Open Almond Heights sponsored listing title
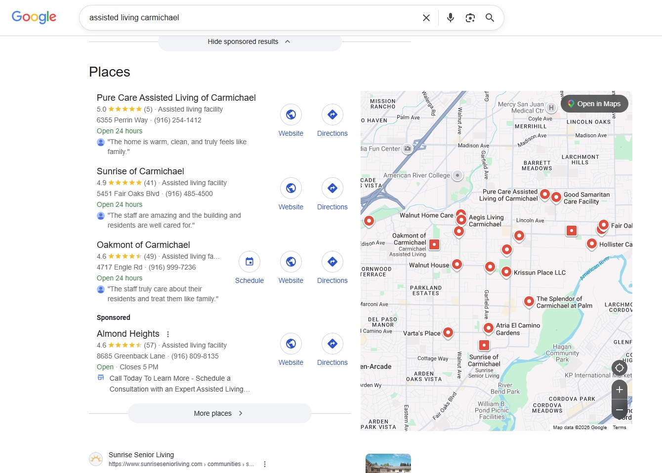 coord(128,334)
